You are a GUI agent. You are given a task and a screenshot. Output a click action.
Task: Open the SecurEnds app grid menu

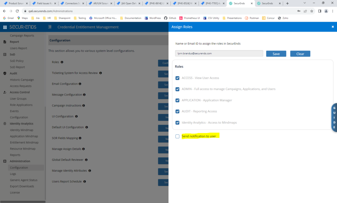tap(5, 27)
